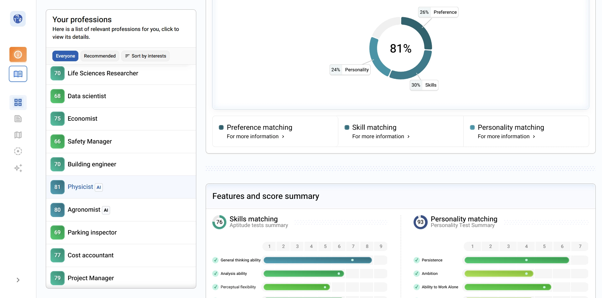
Task: Click the globe logo icon in sidebar
Action: 18,19
